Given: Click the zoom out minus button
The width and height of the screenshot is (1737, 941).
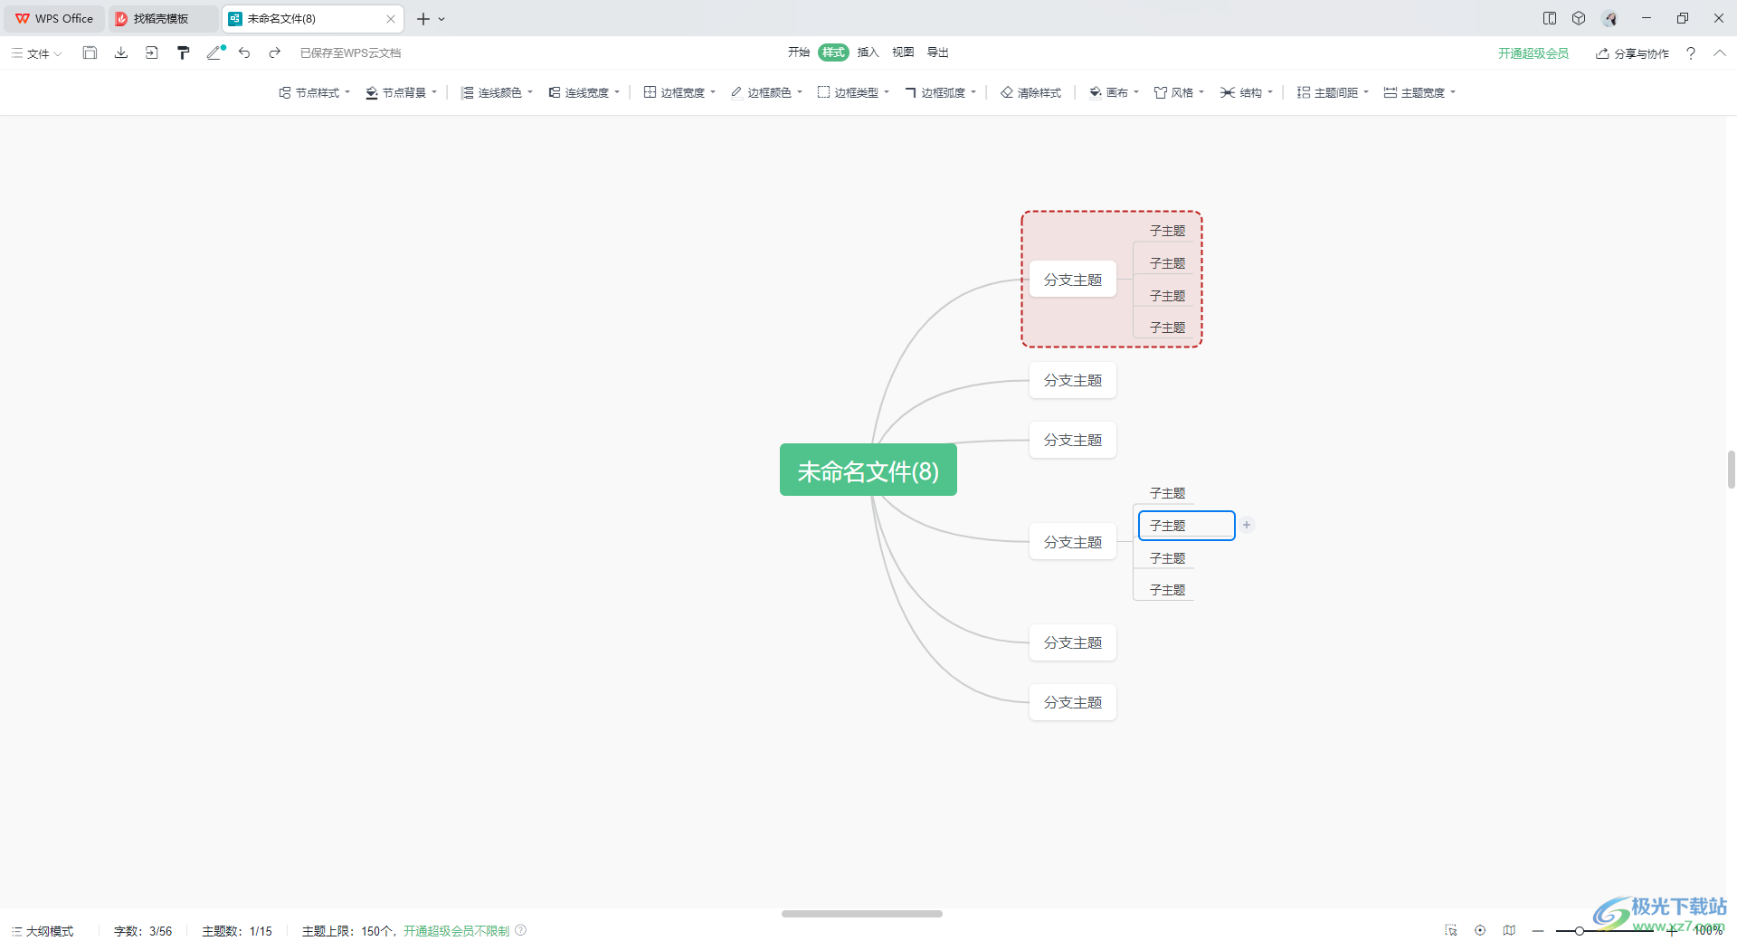Looking at the screenshot, I should [1538, 930].
